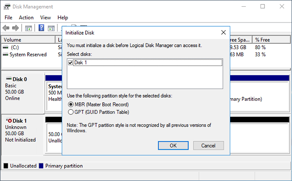Screen dimensions: 292x181
Task: Click the blue Primary partition legend swatch
Action: 41,166
